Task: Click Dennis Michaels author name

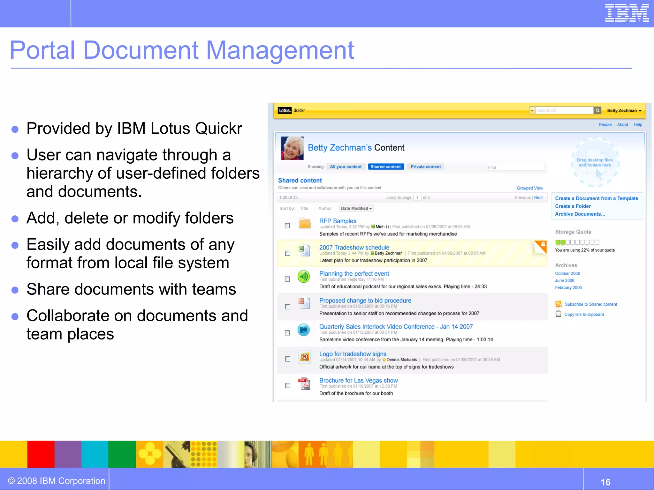Action: 401,360
